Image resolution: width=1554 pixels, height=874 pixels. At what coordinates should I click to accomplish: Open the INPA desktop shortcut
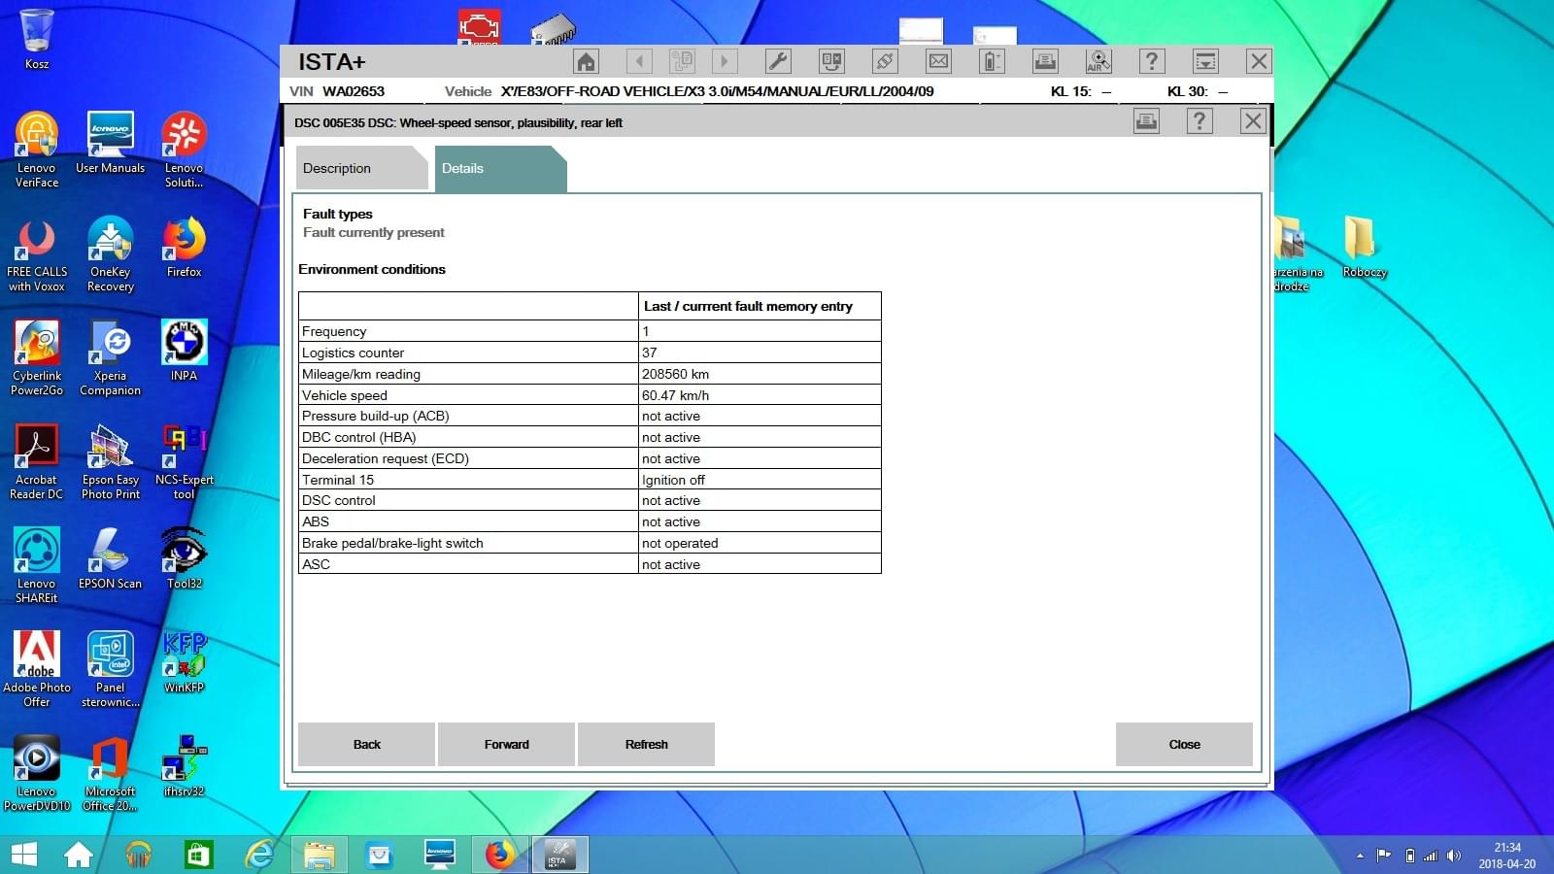pyautogui.click(x=184, y=352)
